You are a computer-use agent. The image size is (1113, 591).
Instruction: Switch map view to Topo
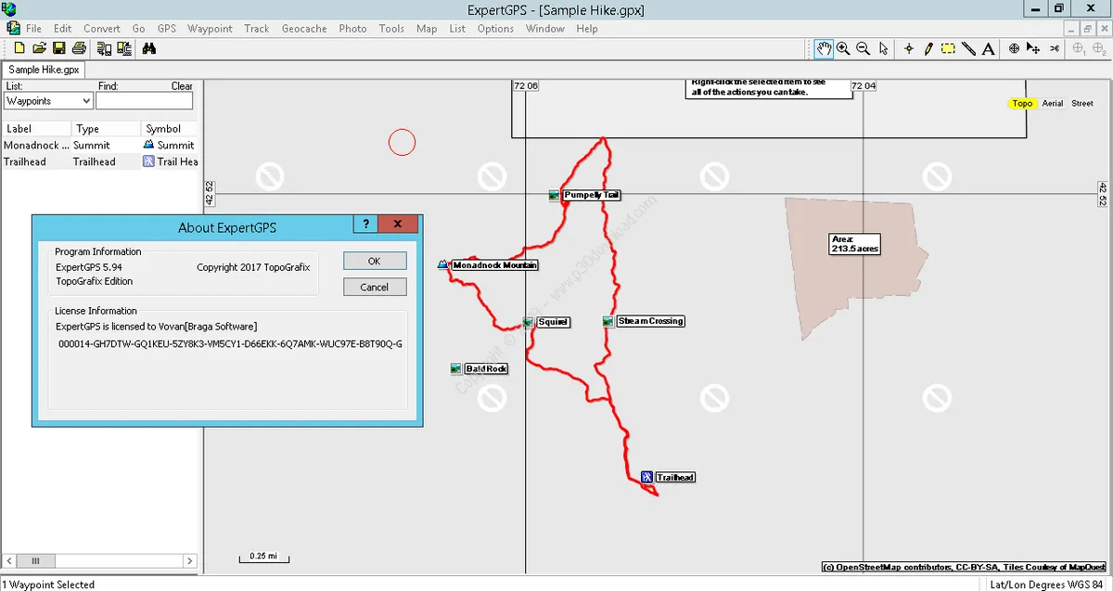coord(1022,103)
